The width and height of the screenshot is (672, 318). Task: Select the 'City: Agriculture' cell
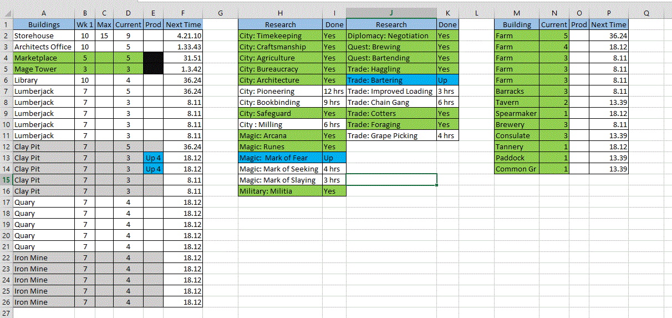280,58
